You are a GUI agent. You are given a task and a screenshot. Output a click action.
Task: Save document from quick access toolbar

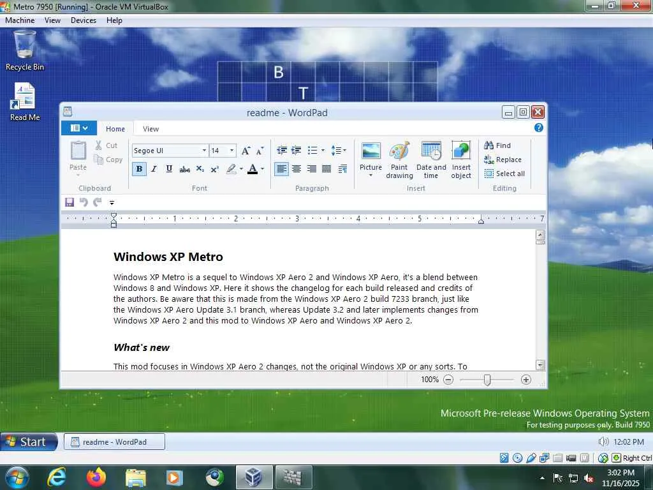coord(70,202)
